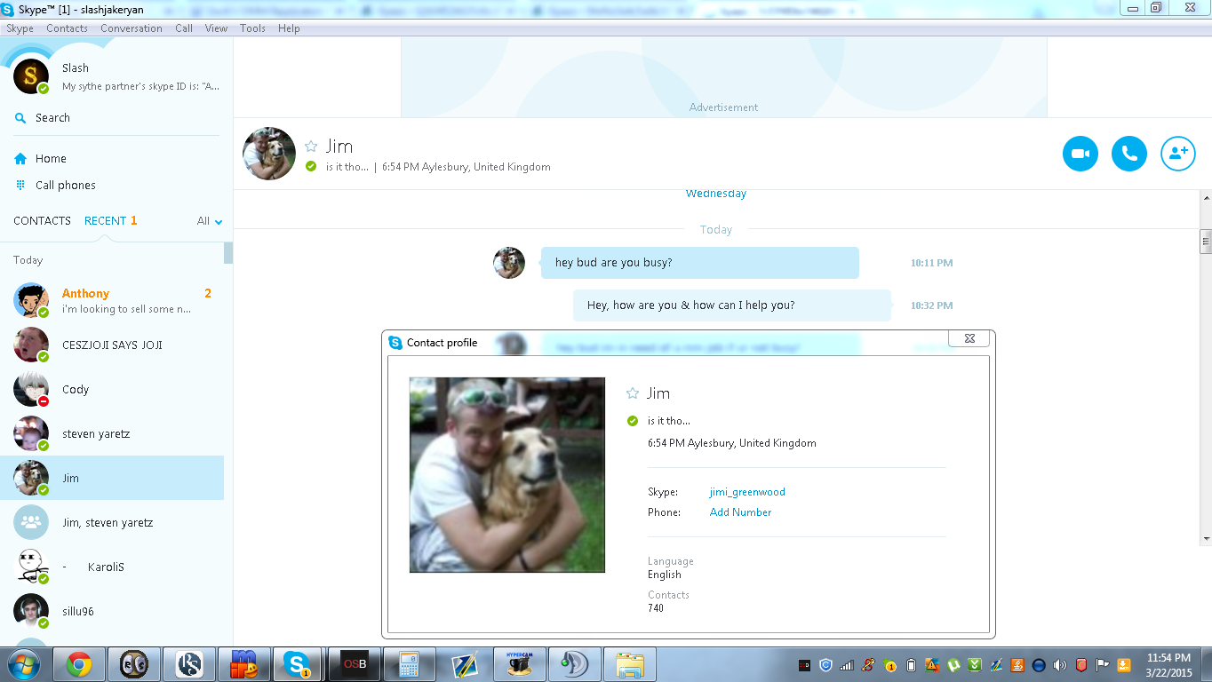
Task: Close the Contact profile dialog
Action: (x=969, y=338)
